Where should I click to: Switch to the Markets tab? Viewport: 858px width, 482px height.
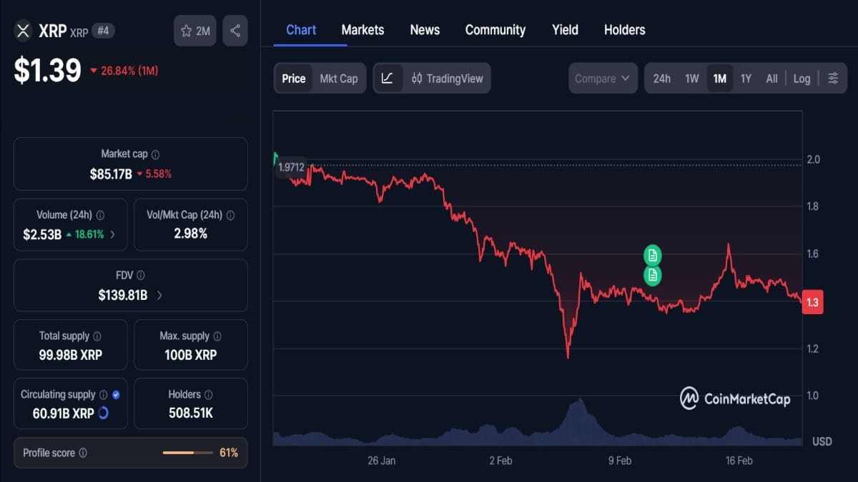[363, 30]
